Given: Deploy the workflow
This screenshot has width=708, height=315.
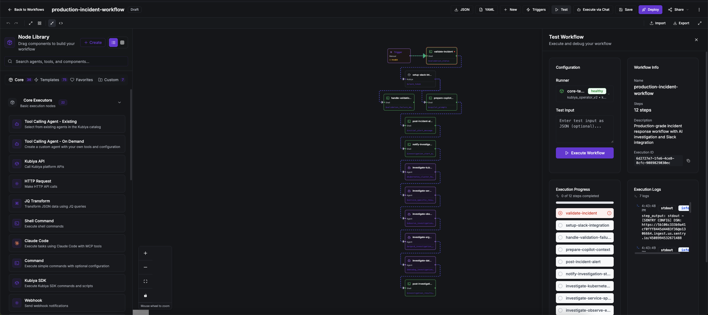Looking at the screenshot, I should click(650, 10).
